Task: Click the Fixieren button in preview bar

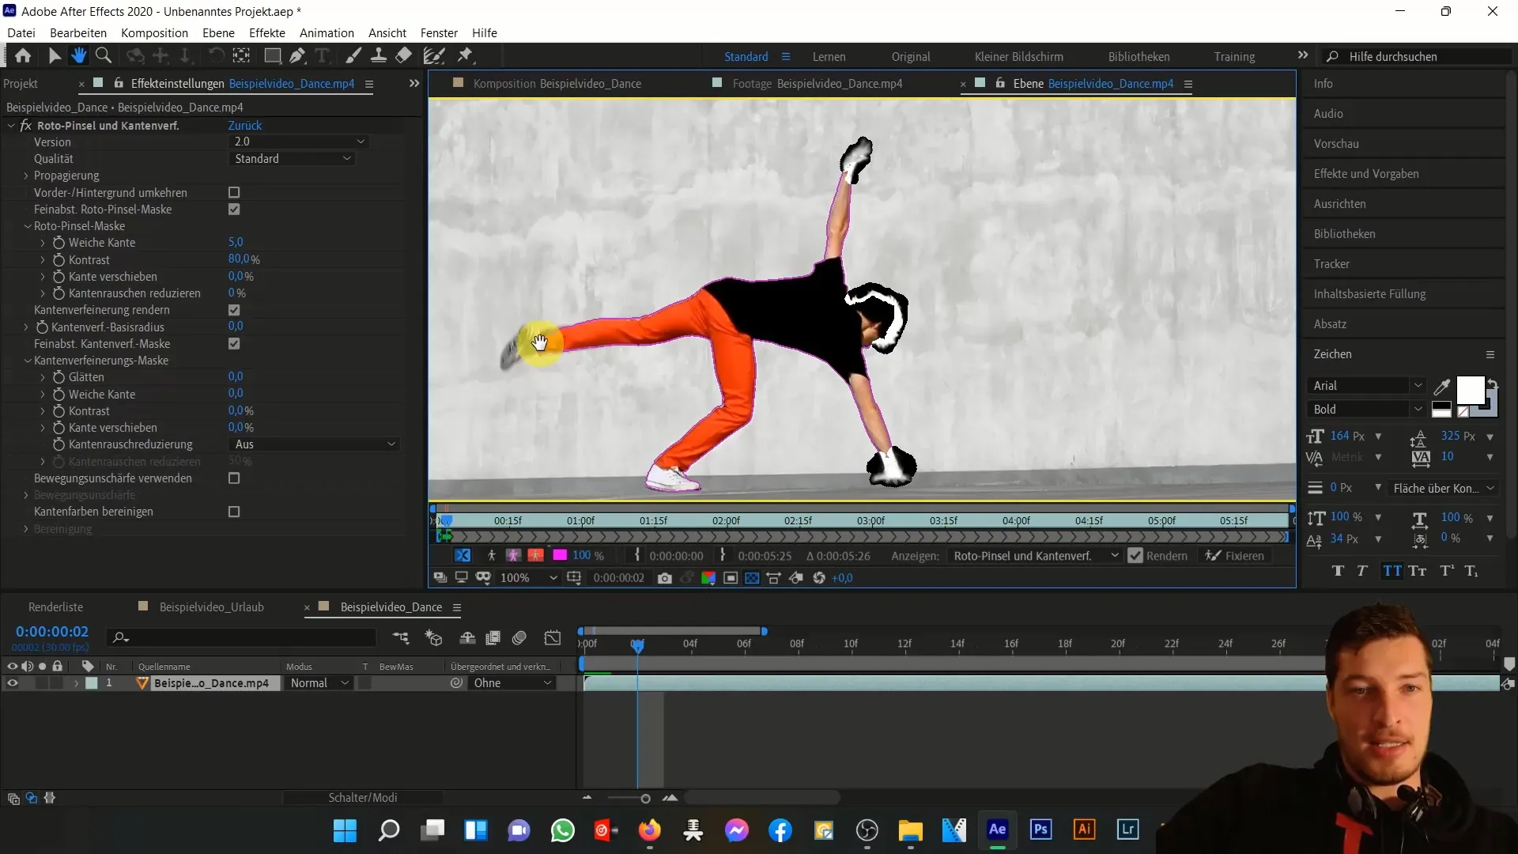Action: pyautogui.click(x=1242, y=555)
